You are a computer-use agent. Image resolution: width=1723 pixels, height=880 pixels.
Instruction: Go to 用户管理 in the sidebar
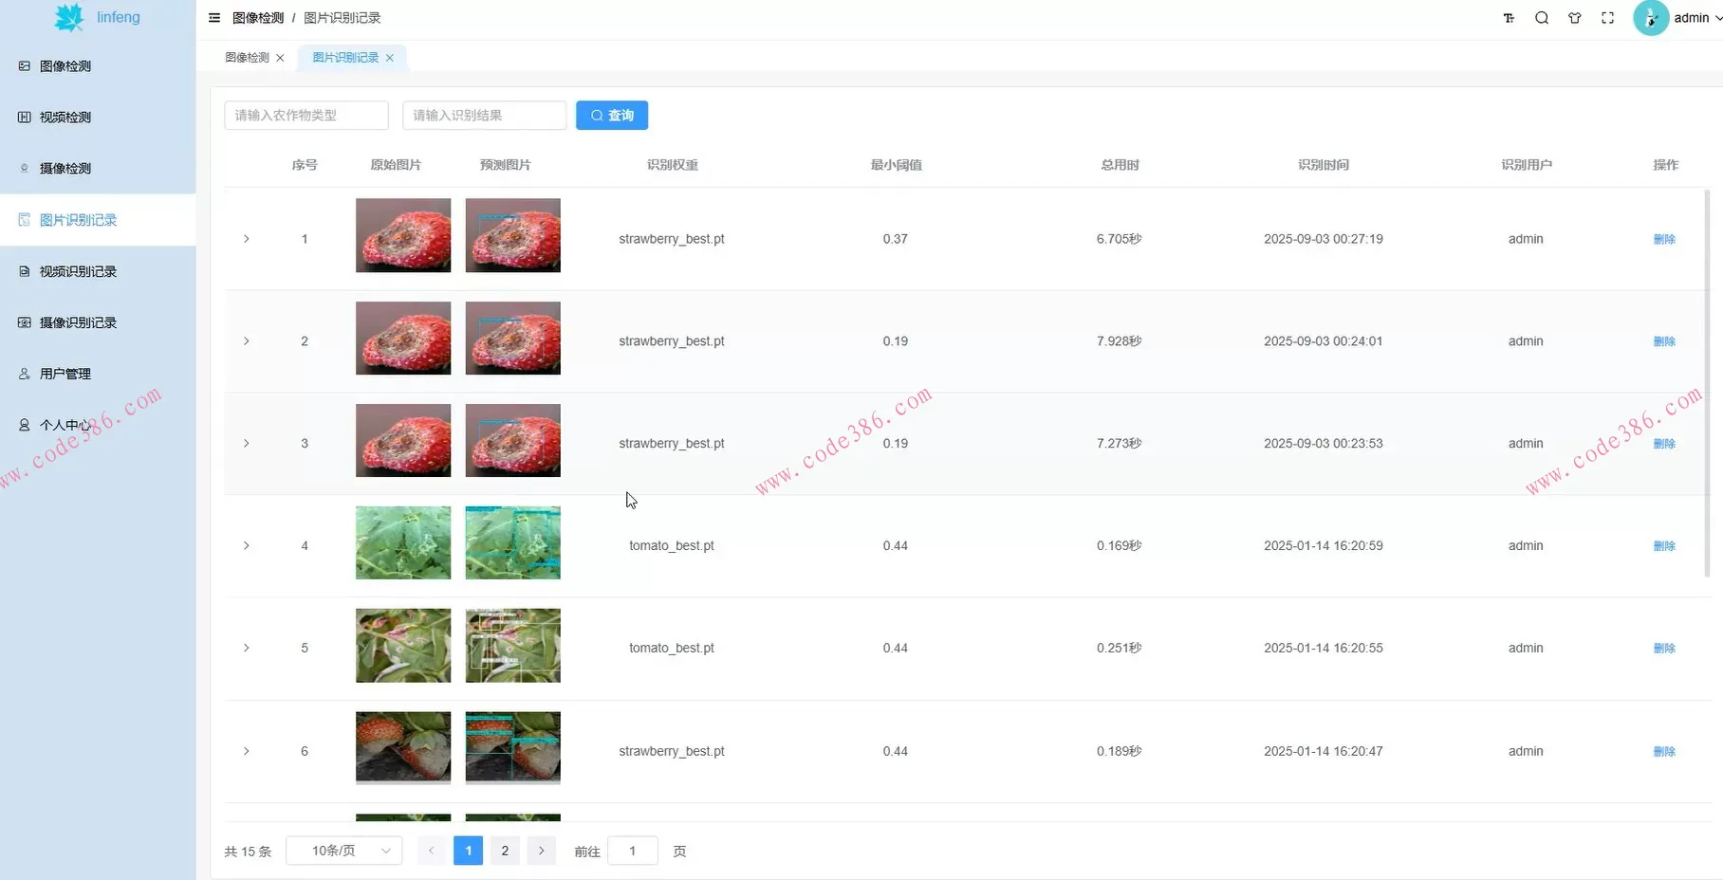tap(65, 374)
